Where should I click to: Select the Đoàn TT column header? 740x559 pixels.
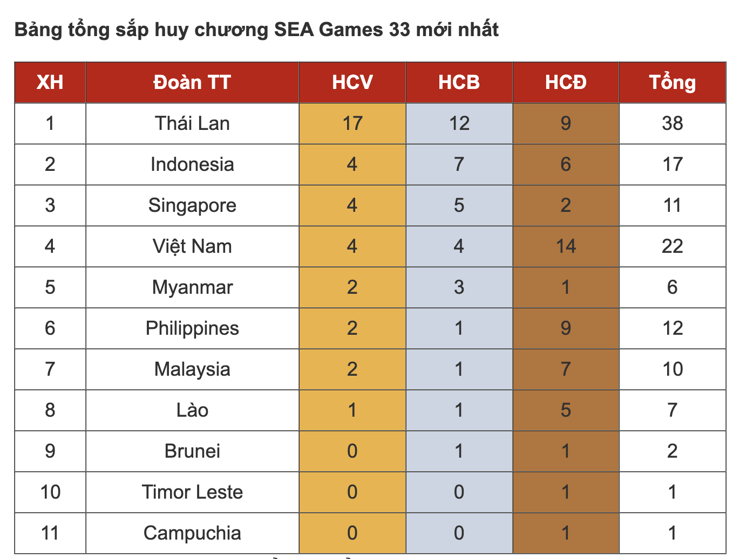[192, 82]
